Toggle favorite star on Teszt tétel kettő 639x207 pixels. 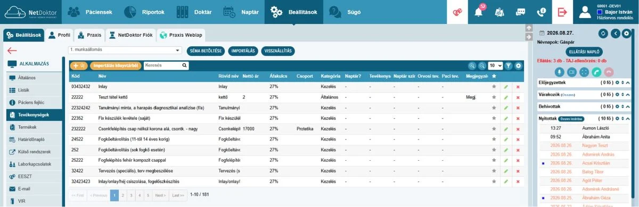pyautogui.click(x=494, y=97)
